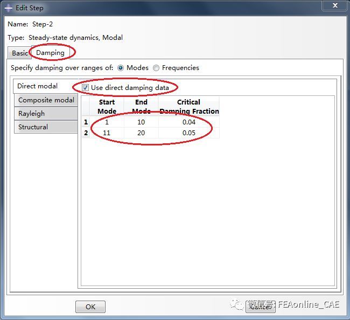Click End Mode cell with value 20
350x320 pixels.
click(141, 133)
